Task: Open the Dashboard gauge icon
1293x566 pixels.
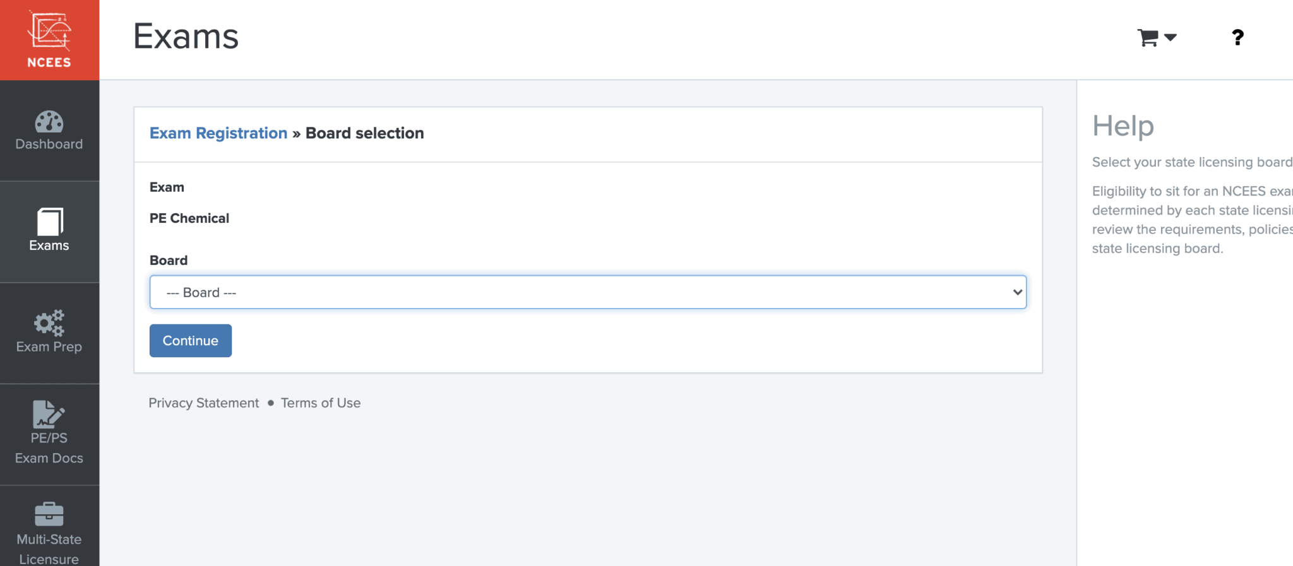Action: tap(49, 121)
